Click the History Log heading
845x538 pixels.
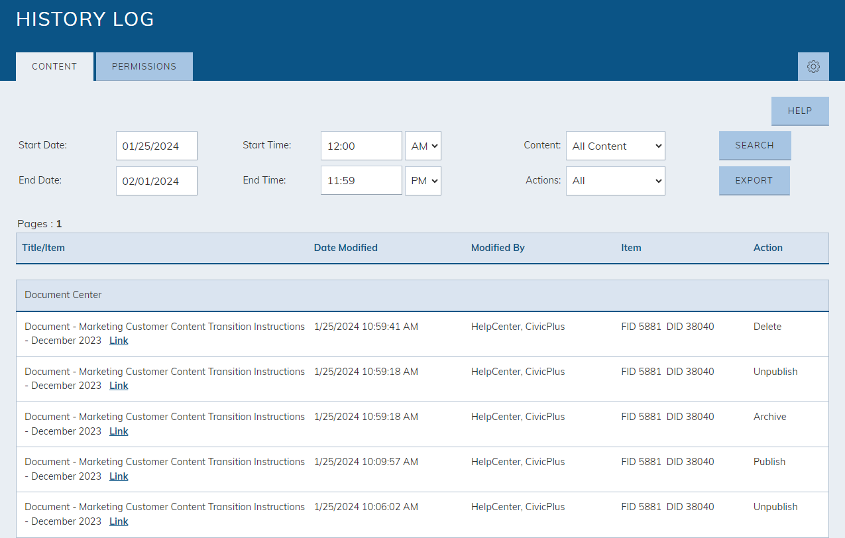85,19
